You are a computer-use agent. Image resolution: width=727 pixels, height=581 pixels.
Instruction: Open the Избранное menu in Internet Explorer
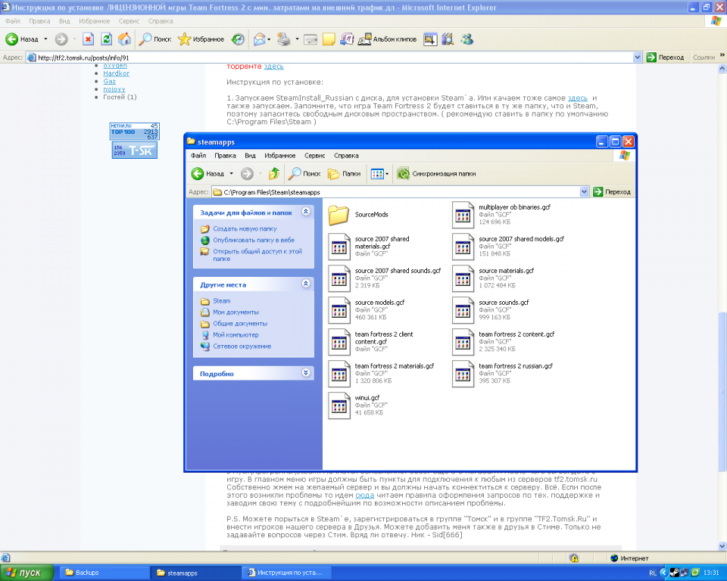pos(93,21)
